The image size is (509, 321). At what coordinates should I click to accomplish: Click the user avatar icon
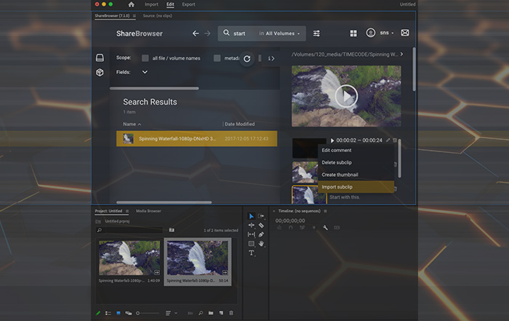pyautogui.click(x=370, y=33)
